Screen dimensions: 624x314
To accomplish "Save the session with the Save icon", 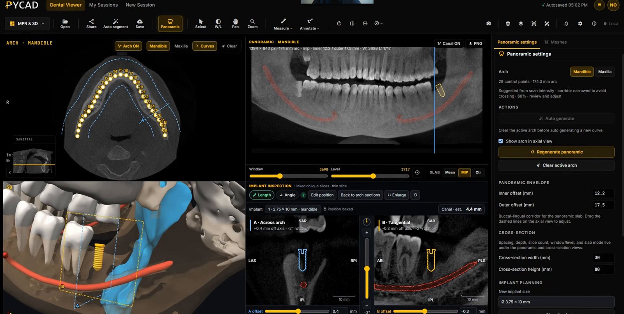I will click(x=140, y=23).
